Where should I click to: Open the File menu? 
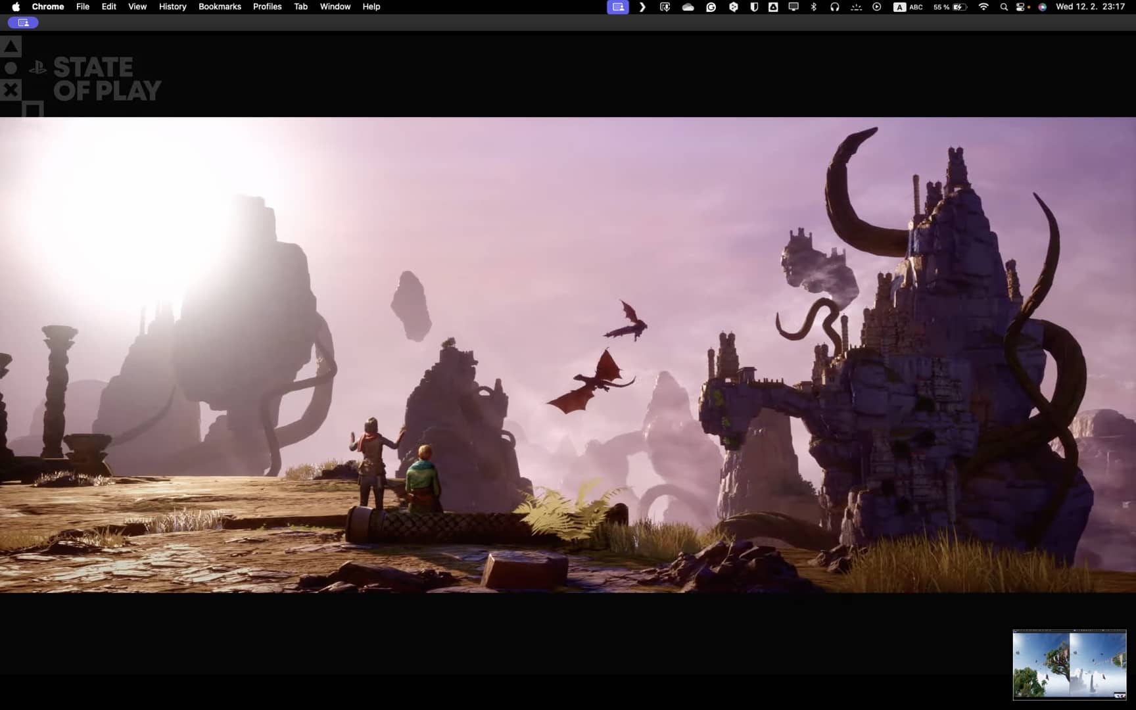[x=83, y=7]
